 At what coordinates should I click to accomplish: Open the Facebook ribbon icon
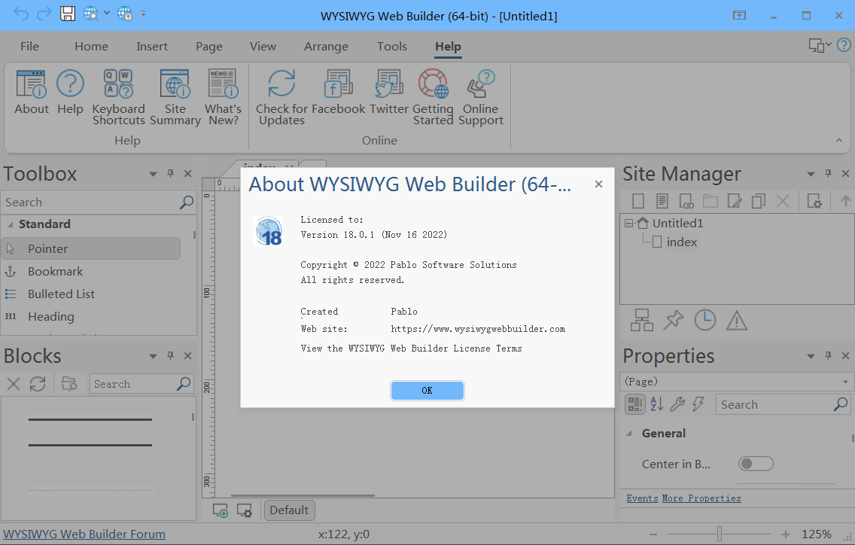pyautogui.click(x=338, y=92)
